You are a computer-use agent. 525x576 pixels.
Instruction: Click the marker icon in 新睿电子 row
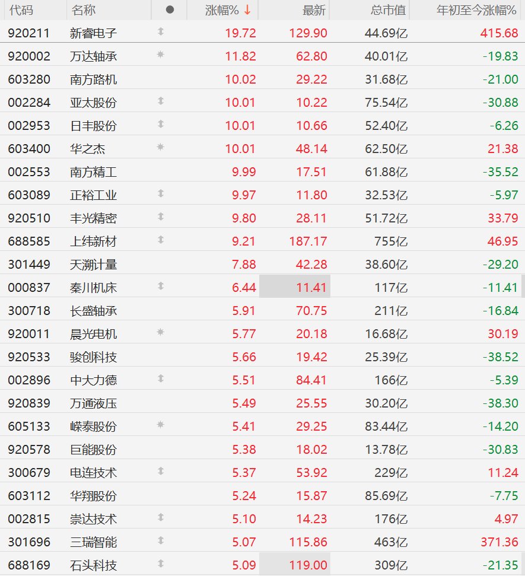(x=161, y=32)
